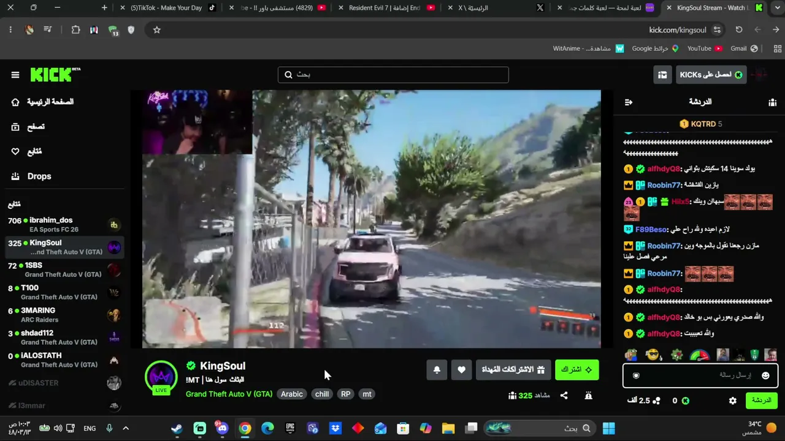Click the gifted subscriptions button
Screen dimensions: 785x441
pos(513,370)
